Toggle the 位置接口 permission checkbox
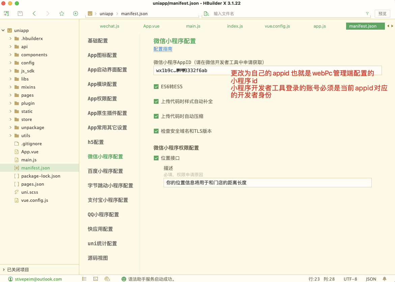 [x=156, y=158]
